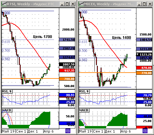Screen dimensions: 154x135
Task: Click the 1274.07 Fibonacci price label
Action: [x=67, y=57]
